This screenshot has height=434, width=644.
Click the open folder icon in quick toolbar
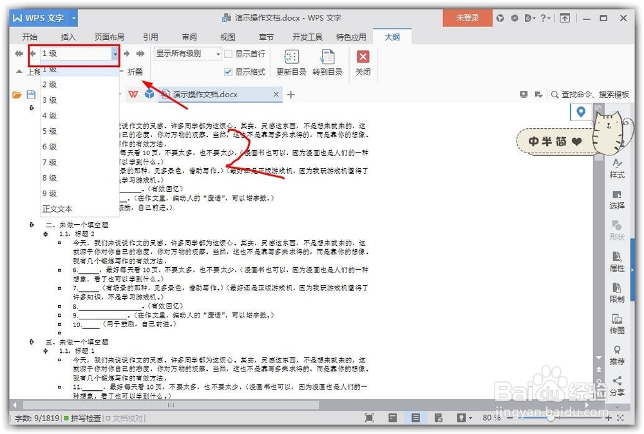coord(17,95)
